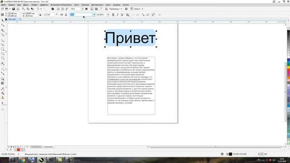Select the Polygon tool
The width and height of the screenshot is (290, 163).
[x=2, y=58]
